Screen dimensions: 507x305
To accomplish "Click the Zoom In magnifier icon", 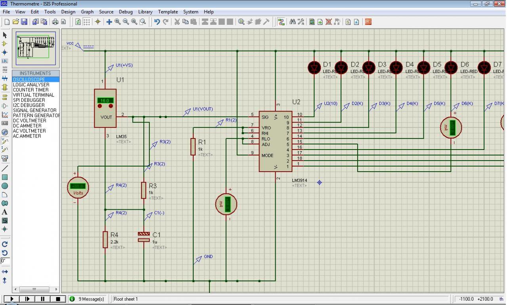I will [x=118, y=22].
